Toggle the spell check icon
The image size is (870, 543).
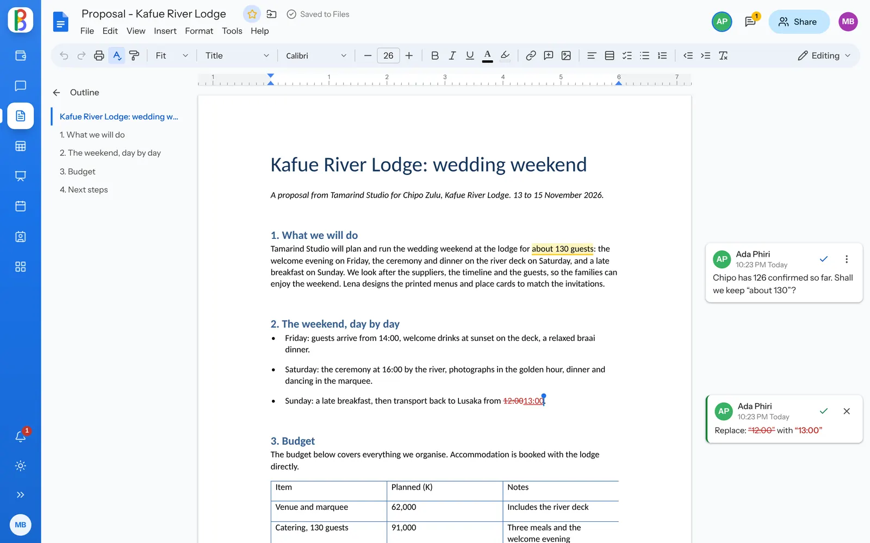pyautogui.click(x=117, y=55)
